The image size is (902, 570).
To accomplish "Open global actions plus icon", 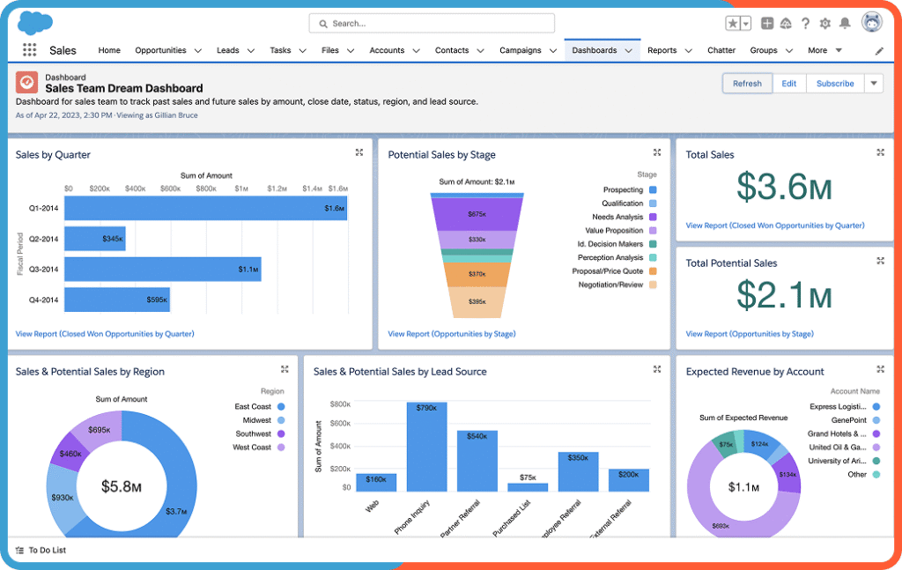I will click(x=767, y=24).
